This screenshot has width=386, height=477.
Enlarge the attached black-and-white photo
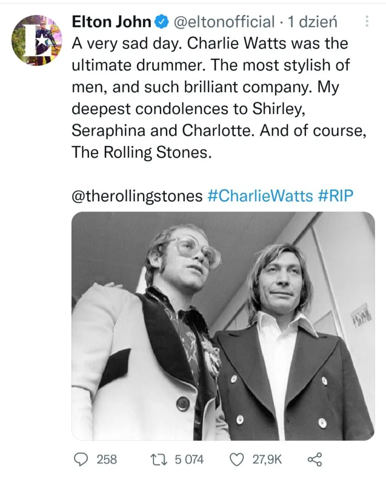(223, 326)
